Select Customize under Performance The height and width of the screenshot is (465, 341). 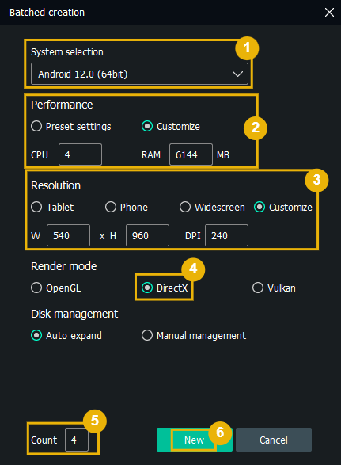point(171,126)
